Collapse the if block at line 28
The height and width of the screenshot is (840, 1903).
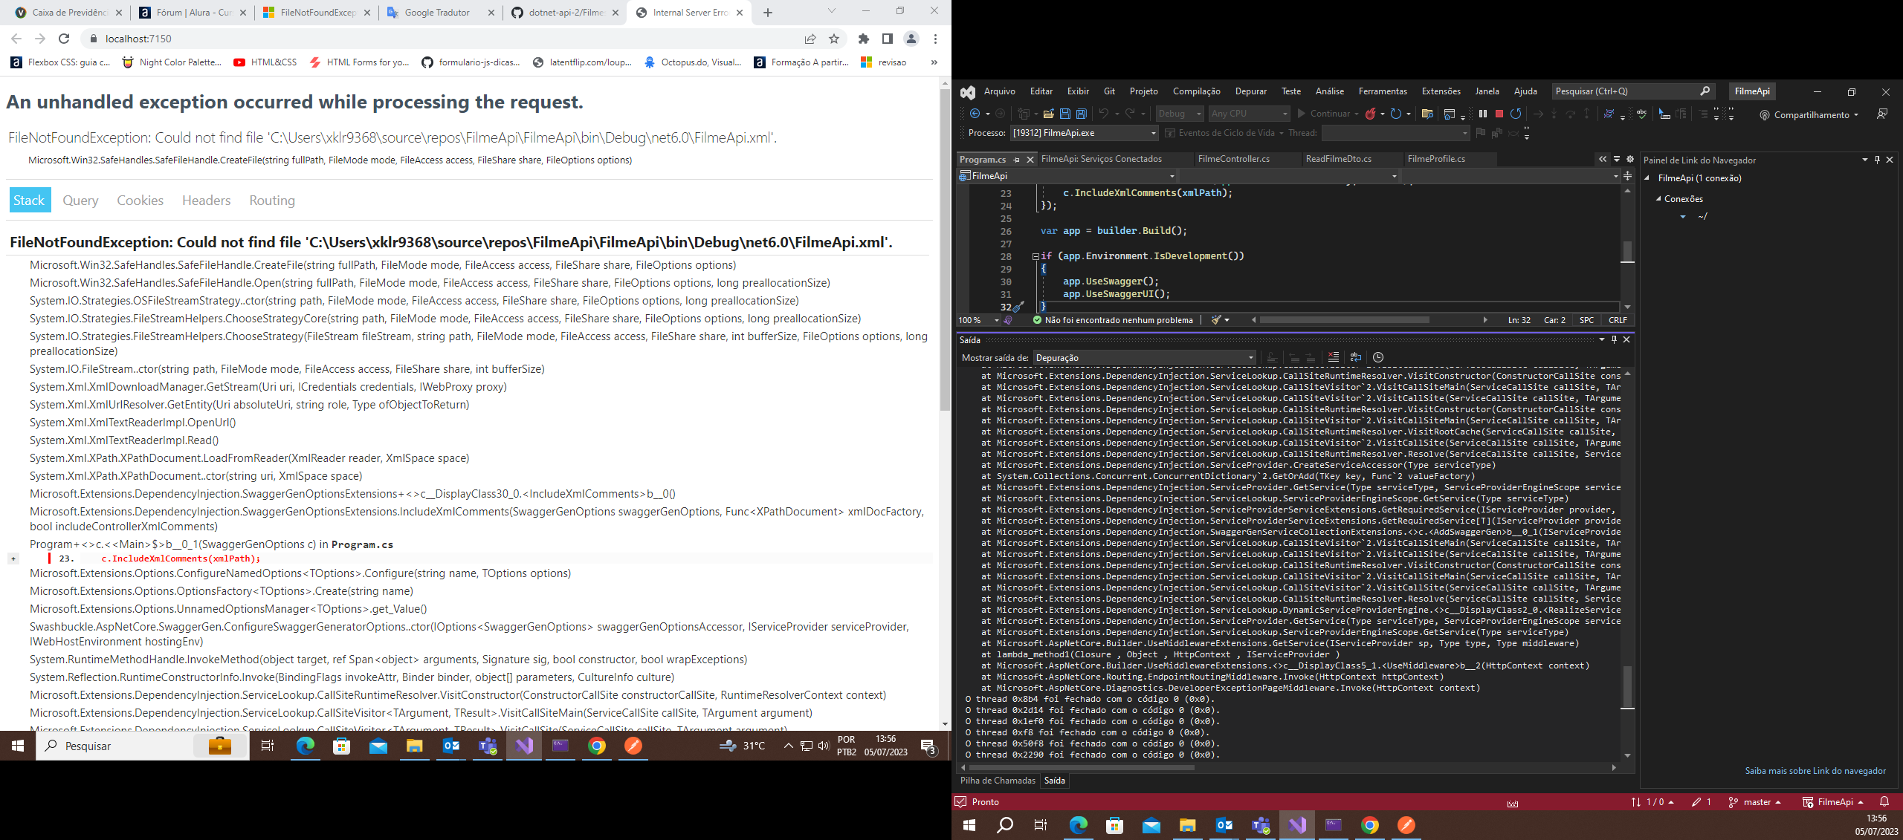[1035, 256]
